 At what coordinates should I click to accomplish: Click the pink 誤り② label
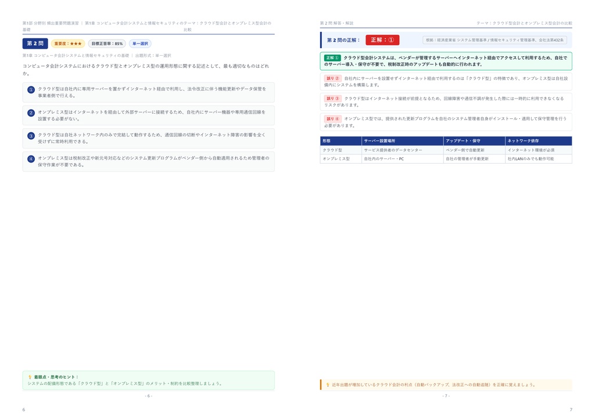[333, 78]
